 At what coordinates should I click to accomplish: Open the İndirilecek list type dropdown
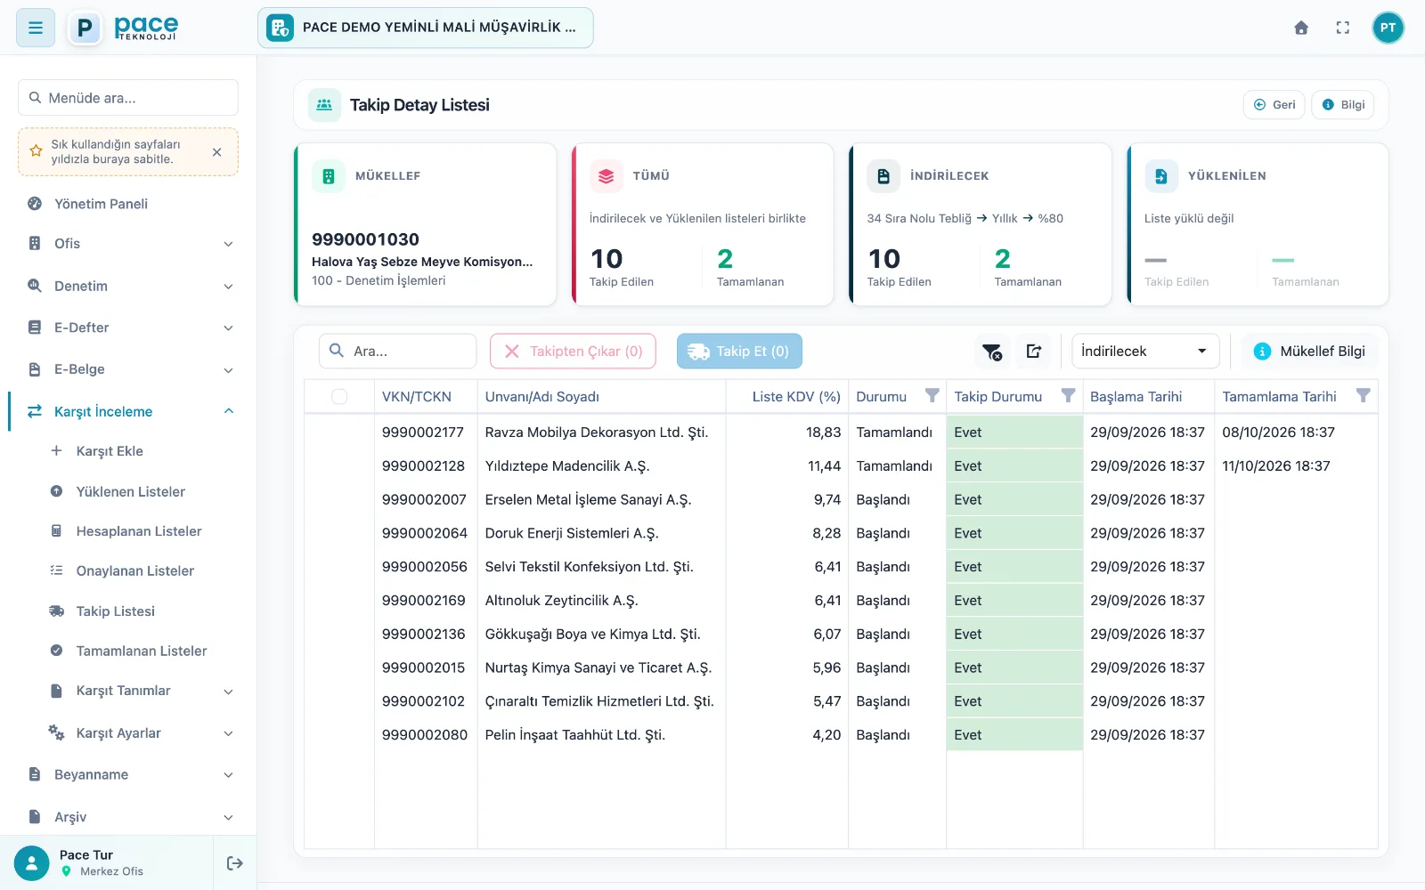click(x=1144, y=352)
